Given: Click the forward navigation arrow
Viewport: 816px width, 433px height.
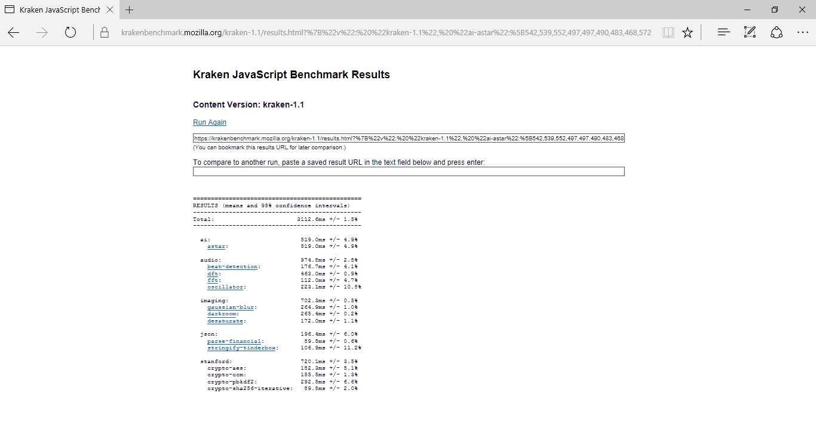Looking at the screenshot, I should tap(42, 32).
